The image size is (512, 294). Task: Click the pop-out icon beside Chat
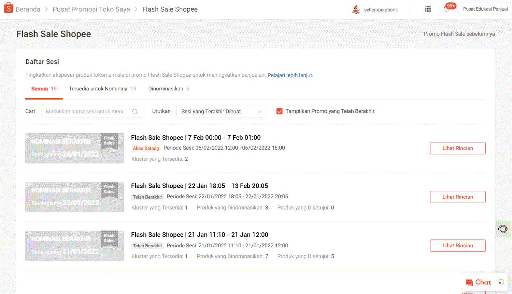[x=501, y=282]
